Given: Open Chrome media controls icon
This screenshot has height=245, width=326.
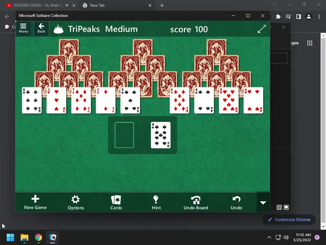Looking at the screenshot, I should [x=288, y=17].
